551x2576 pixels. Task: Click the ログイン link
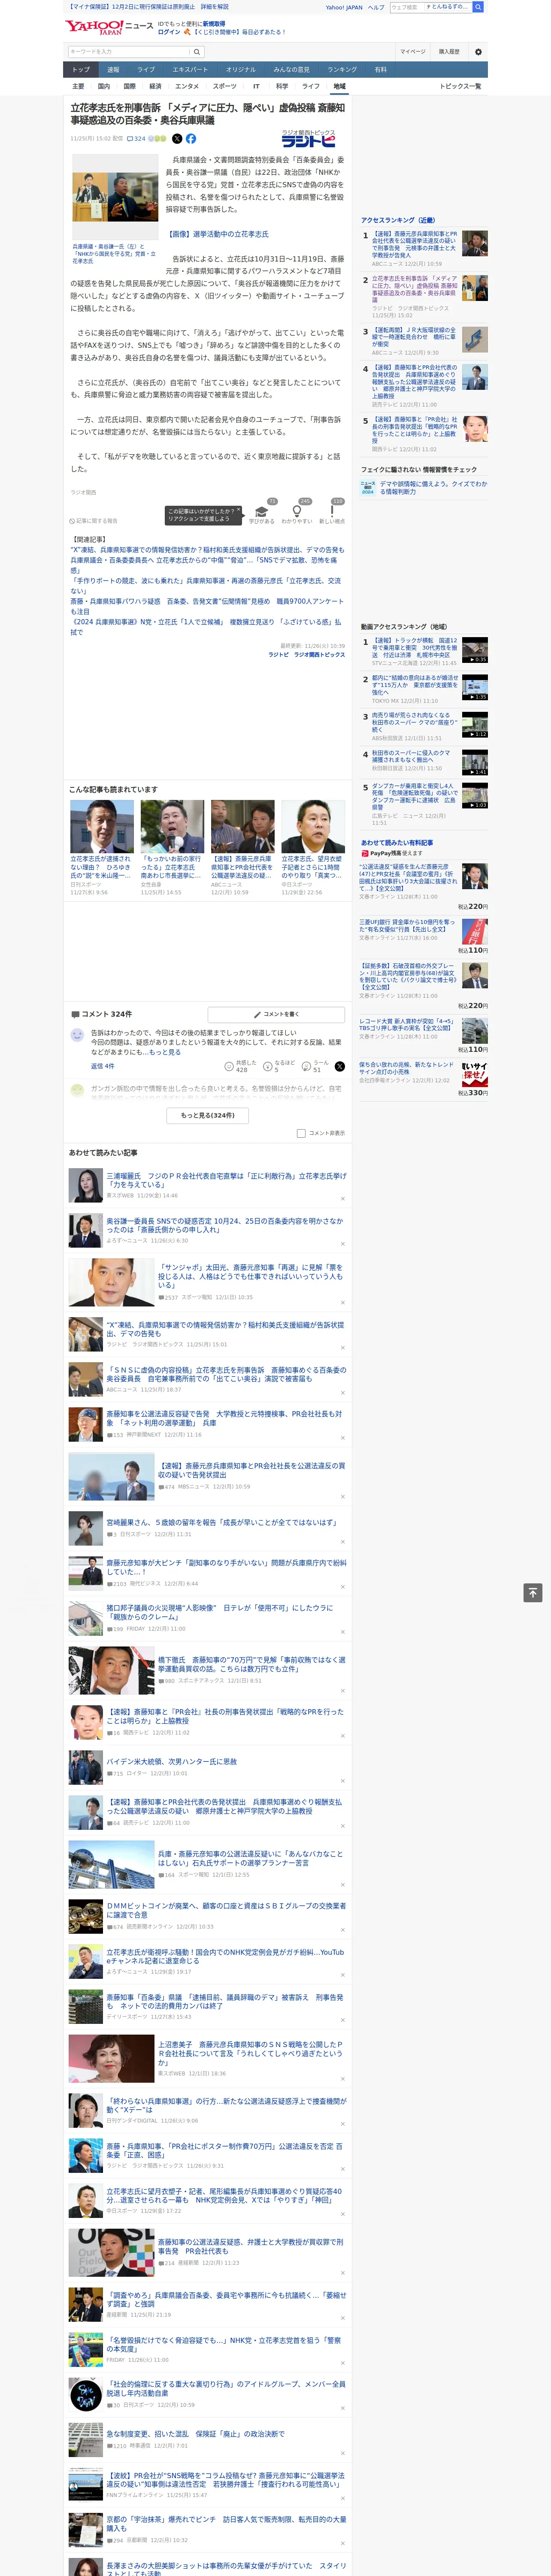(x=169, y=32)
